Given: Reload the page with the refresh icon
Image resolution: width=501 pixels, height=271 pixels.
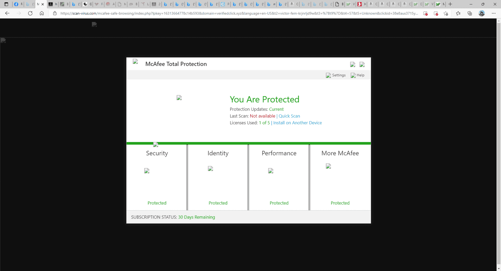Looking at the screenshot, I should [30, 13].
